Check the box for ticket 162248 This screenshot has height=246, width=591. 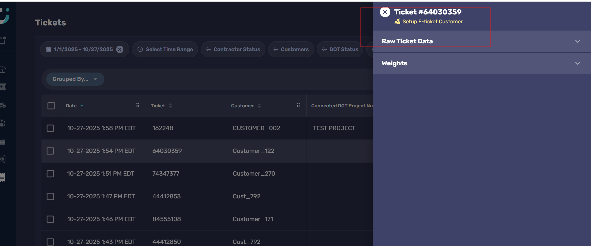point(50,128)
